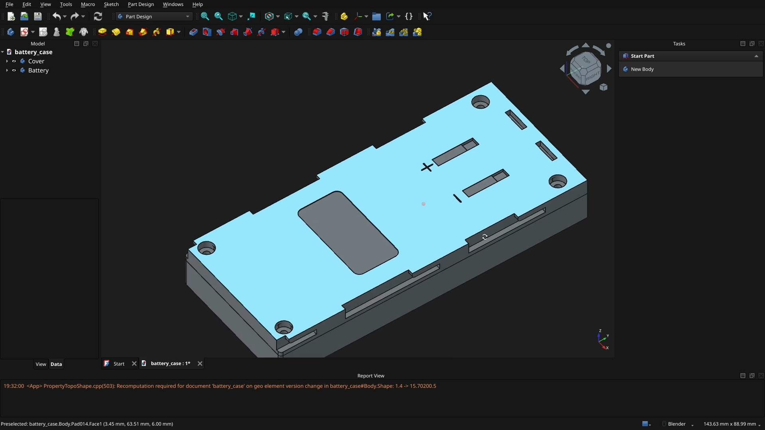Select the Chamfer tool
Image resolution: width=765 pixels, height=430 pixels.
330,32
